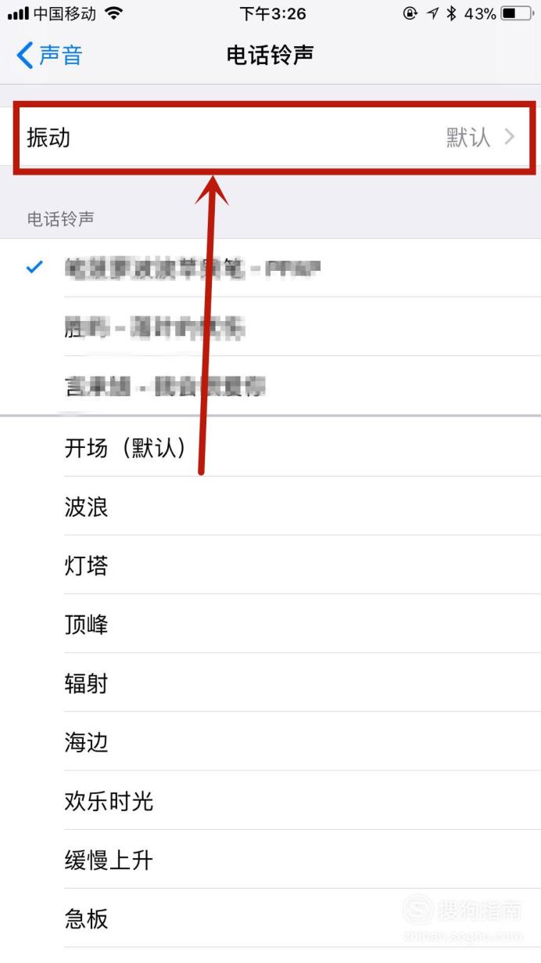Choose the 辐射 ringtone
This screenshot has width=541, height=963.
tap(303, 683)
